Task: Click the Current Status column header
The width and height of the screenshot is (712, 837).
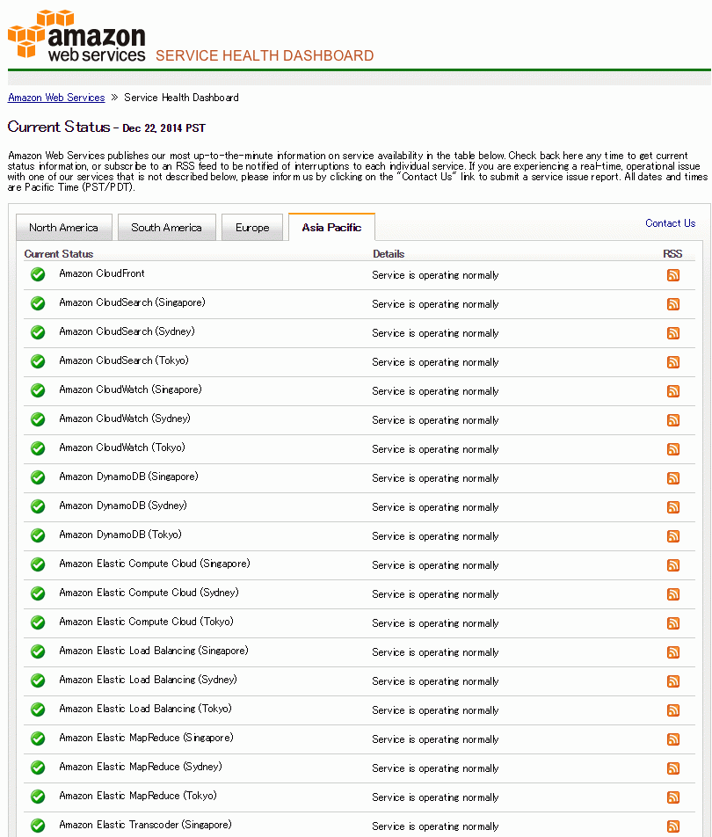Action: (59, 254)
